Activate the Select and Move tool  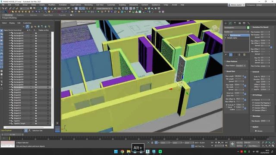coord(45,9)
